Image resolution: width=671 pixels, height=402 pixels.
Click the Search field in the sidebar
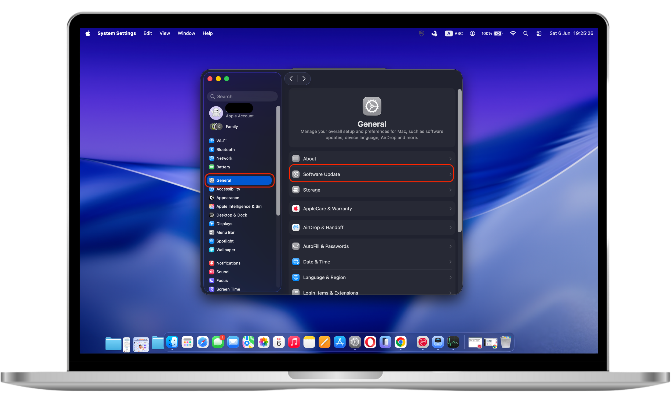[242, 96]
